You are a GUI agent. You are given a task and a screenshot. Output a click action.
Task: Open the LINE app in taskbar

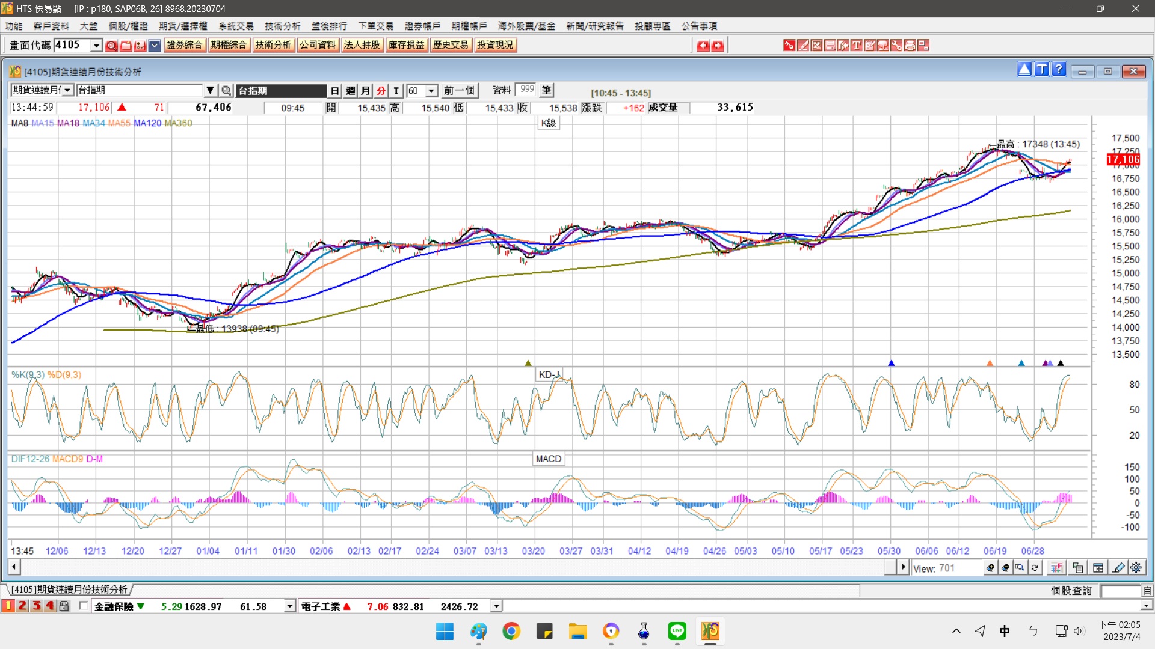pos(677,631)
